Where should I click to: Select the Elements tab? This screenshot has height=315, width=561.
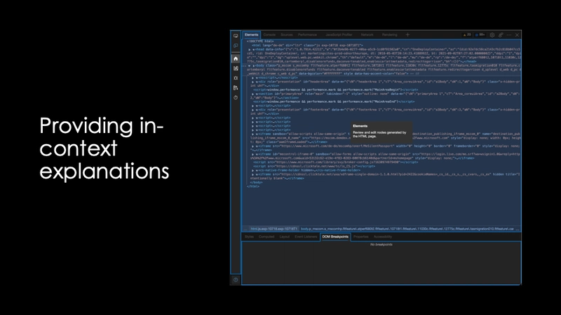[252, 34]
